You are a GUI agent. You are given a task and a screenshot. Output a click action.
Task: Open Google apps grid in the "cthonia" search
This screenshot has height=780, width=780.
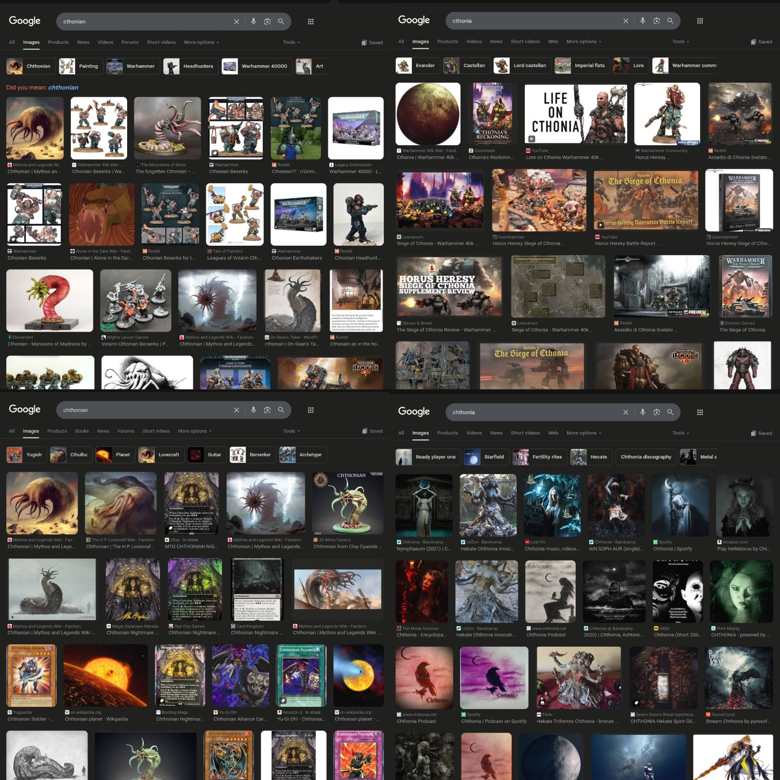[700, 21]
